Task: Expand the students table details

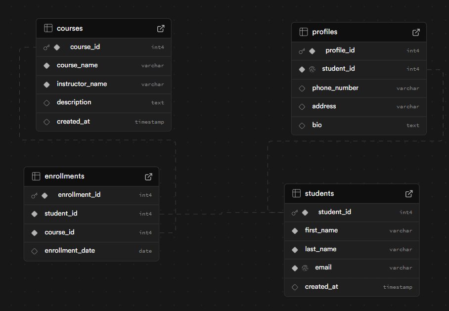Action: click(x=409, y=193)
